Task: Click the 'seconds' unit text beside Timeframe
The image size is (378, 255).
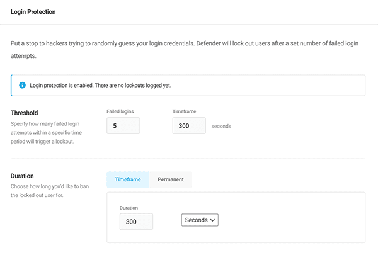Action: (221, 126)
